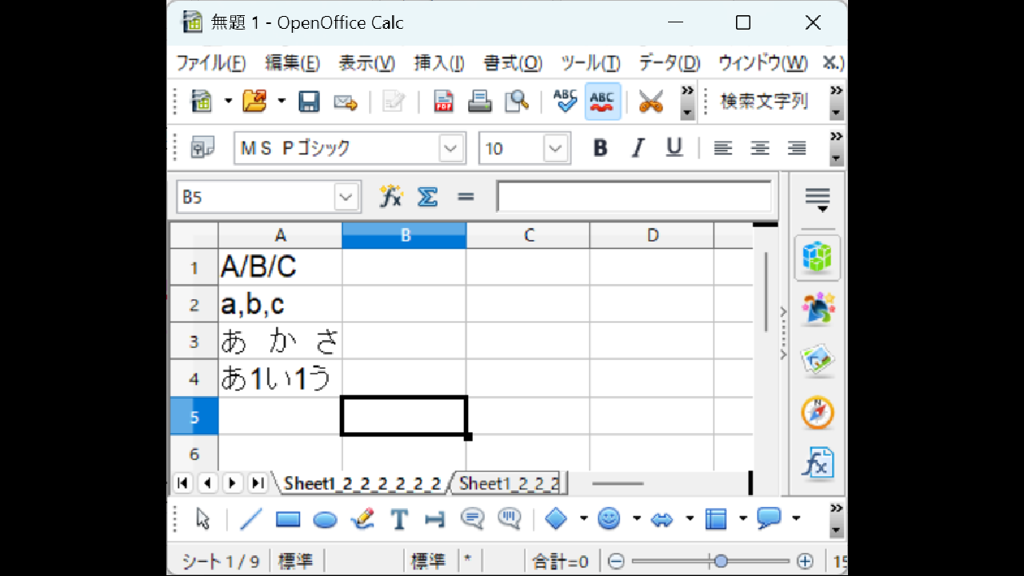Image resolution: width=1024 pixels, height=576 pixels.
Task: Open sidebar settings menu icon
Action: pos(818,199)
